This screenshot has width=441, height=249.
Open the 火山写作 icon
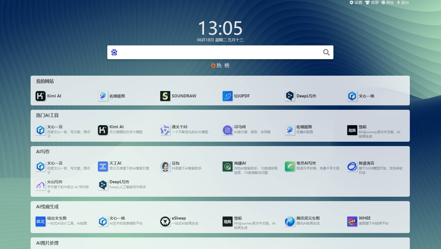pos(41,185)
